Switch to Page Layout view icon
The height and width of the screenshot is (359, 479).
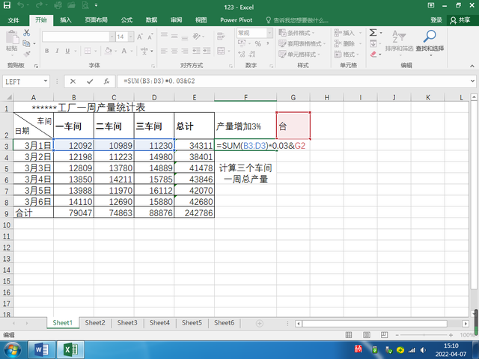[367, 335]
